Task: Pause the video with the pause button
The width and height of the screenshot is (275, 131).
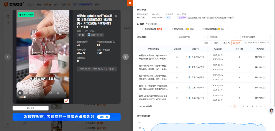Action: (x=20, y=93)
